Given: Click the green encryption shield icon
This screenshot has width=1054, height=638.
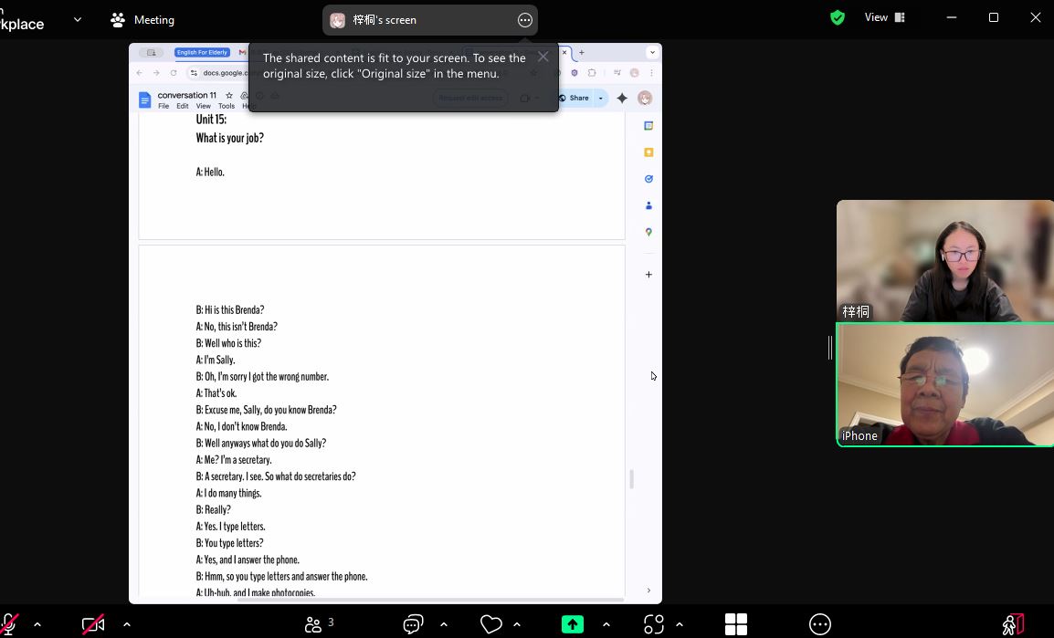Looking at the screenshot, I should point(838,17).
